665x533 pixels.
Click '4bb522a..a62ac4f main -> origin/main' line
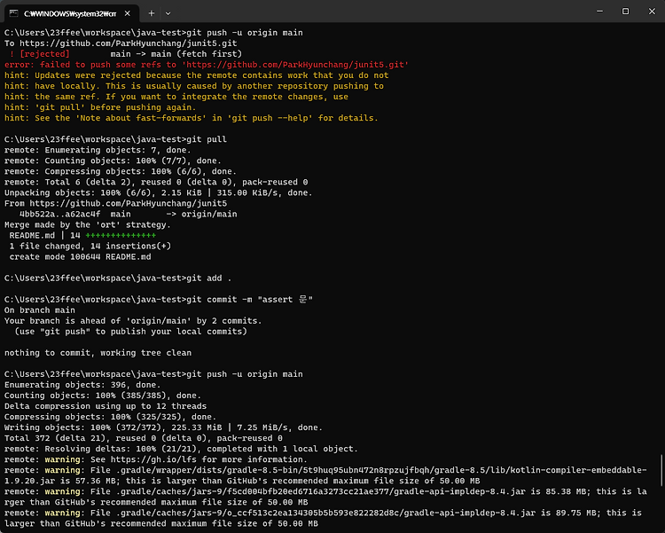(x=128, y=214)
